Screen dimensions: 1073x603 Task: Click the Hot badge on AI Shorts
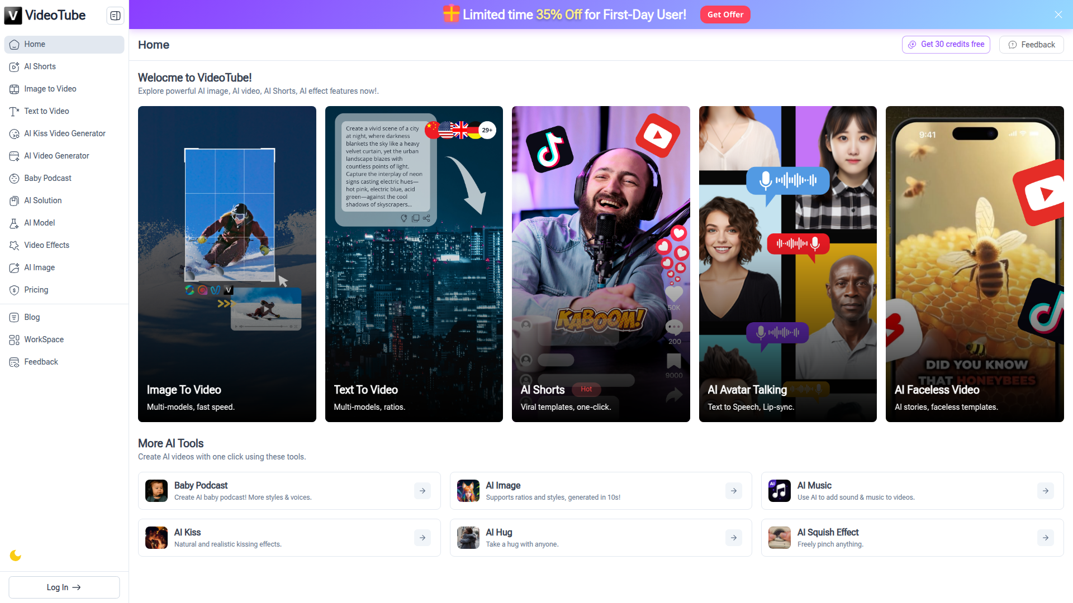click(x=586, y=389)
